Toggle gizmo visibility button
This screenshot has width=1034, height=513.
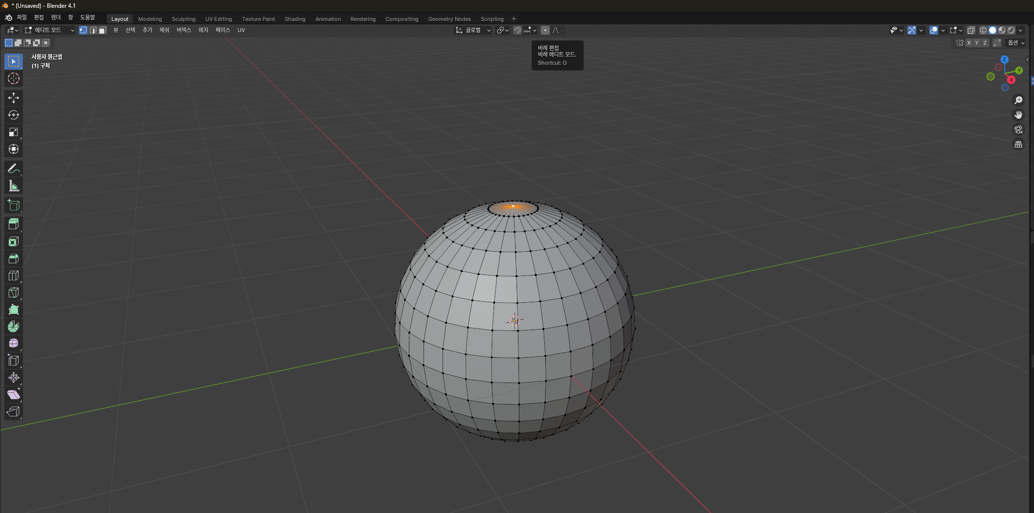[x=912, y=30]
